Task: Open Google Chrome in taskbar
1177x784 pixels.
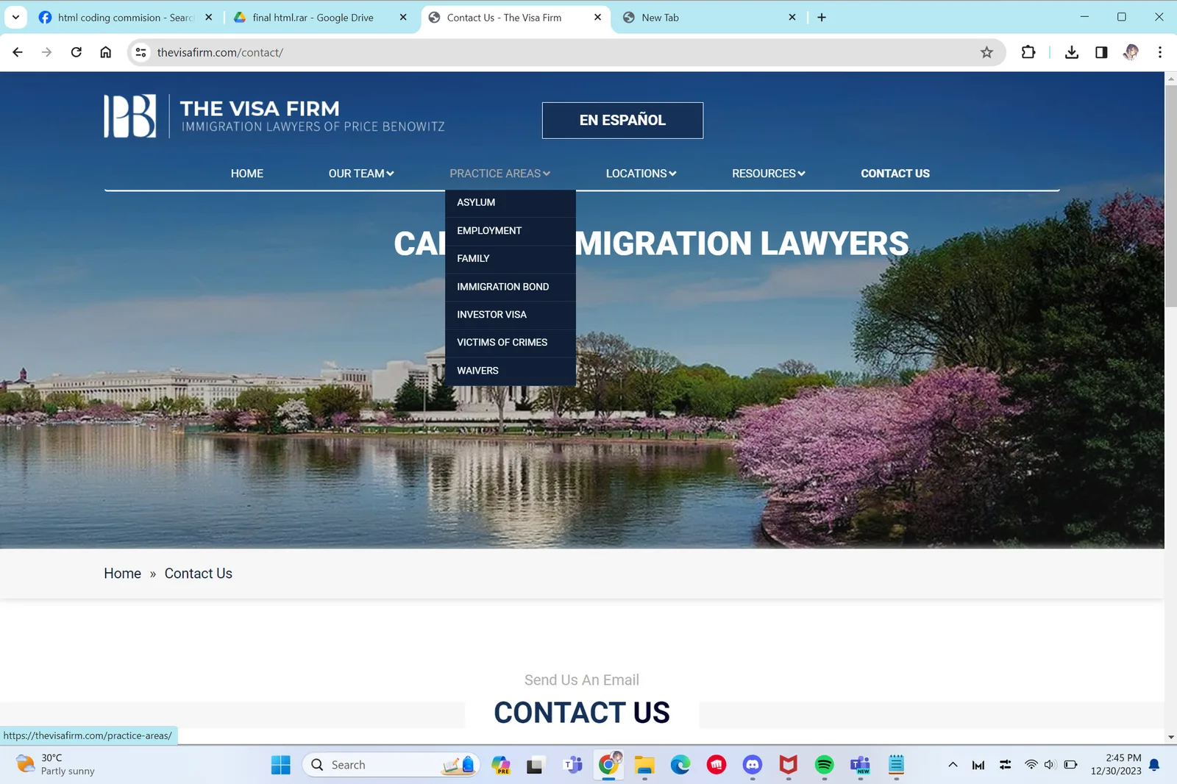Action: click(608, 765)
